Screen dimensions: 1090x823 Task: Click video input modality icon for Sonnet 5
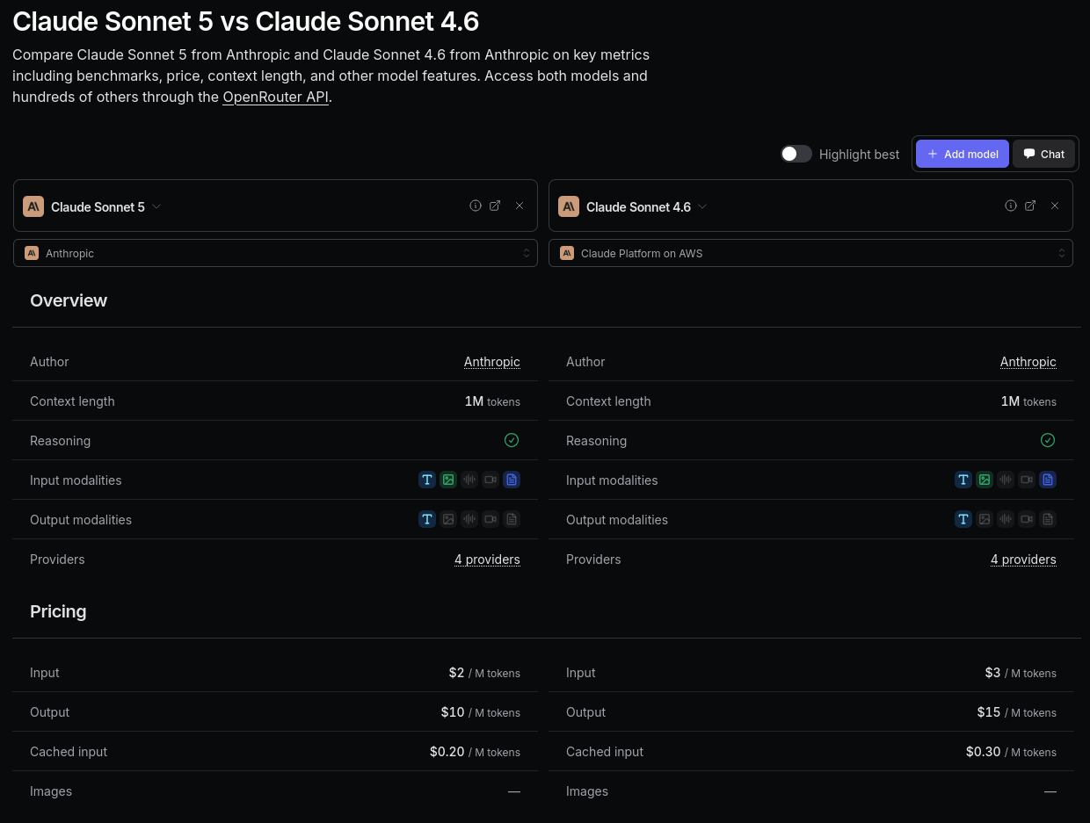(490, 480)
